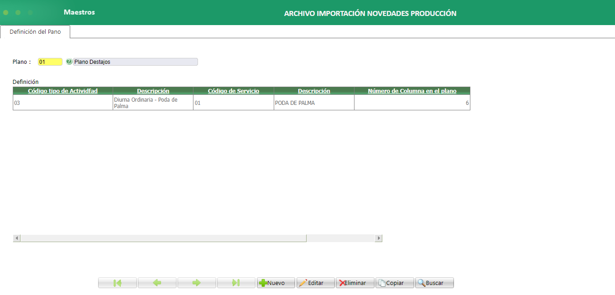615x295 pixels.
Task: Select the Definición del Pano tab
Action: click(35, 32)
